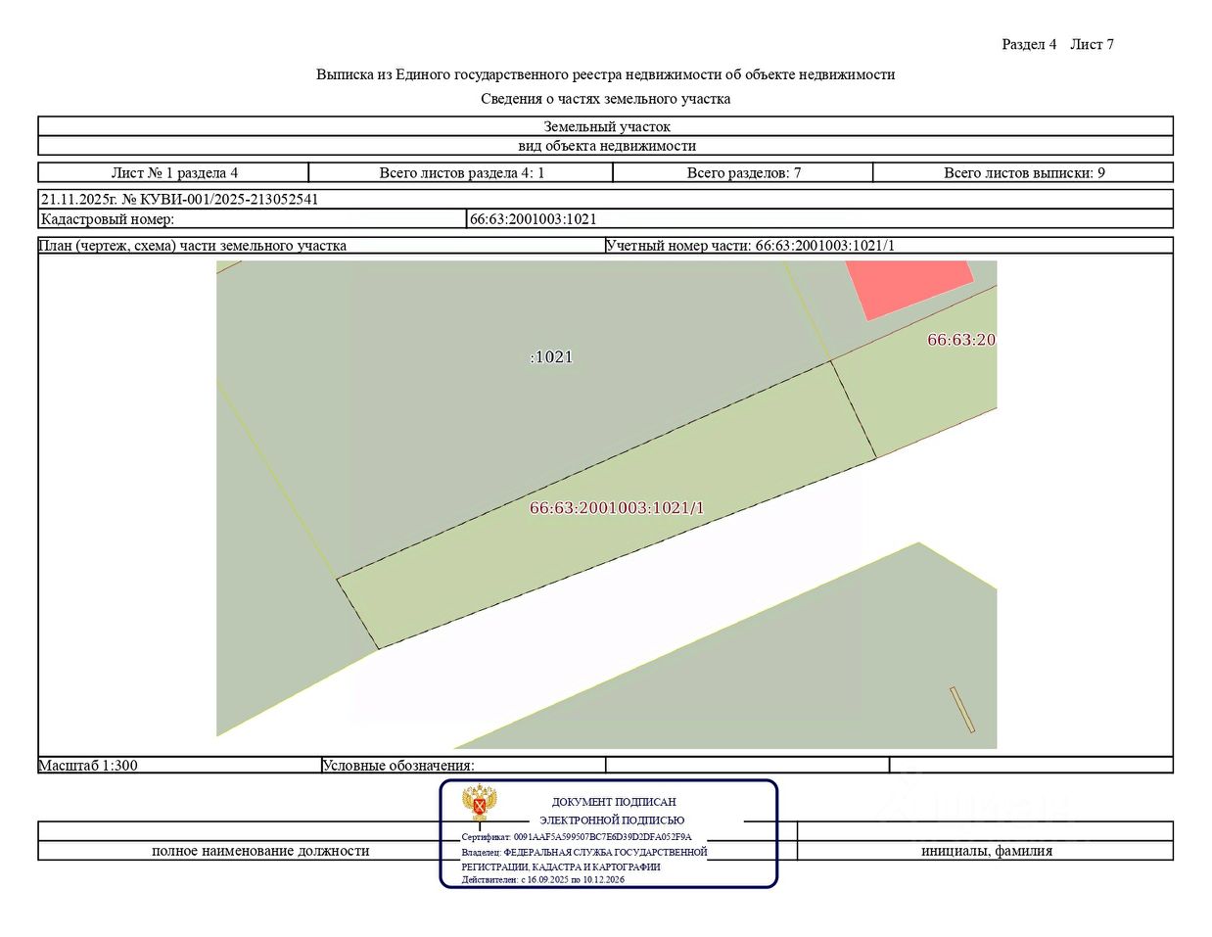Click the dark green triangular parcel at the plan's bottom right

tap(783, 666)
